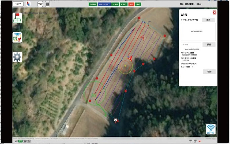This screenshot has height=144, width=230.
Task: Click the Wi-Fi icon at bottom right
Action: (x=211, y=129)
